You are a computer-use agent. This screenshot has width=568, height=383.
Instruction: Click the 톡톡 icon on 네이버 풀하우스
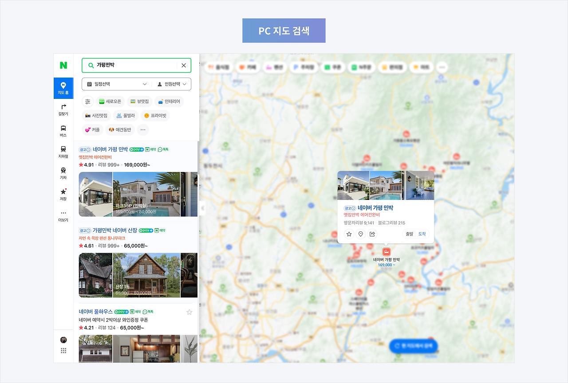pos(148,312)
